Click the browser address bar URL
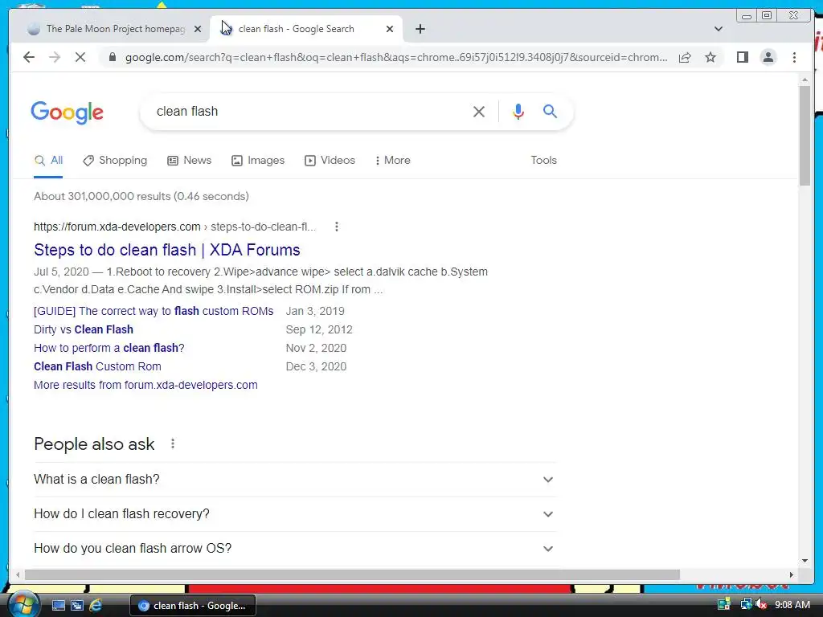The image size is (823, 617). click(x=396, y=57)
